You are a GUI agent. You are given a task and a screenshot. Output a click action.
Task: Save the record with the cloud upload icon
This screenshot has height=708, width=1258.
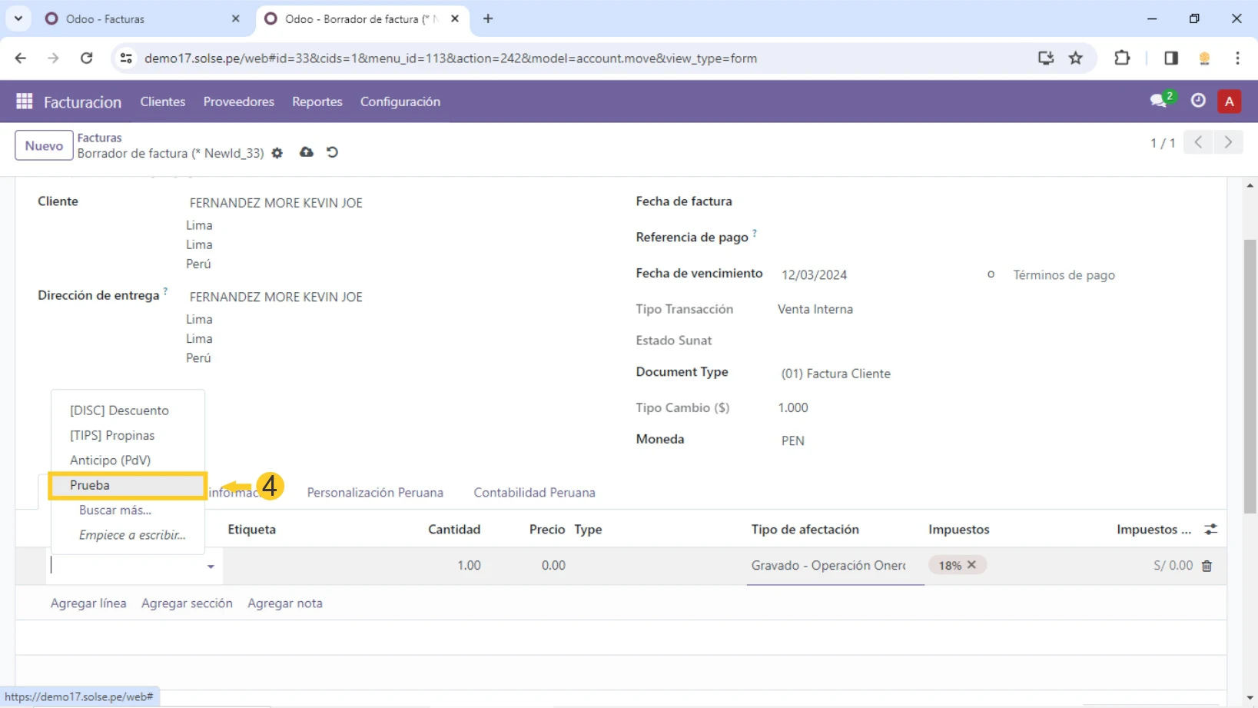(x=307, y=152)
